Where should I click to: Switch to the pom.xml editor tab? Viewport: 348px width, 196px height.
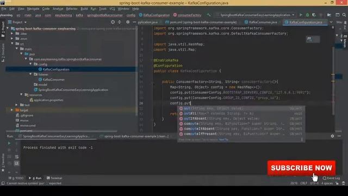pyautogui.click(x=201, y=22)
